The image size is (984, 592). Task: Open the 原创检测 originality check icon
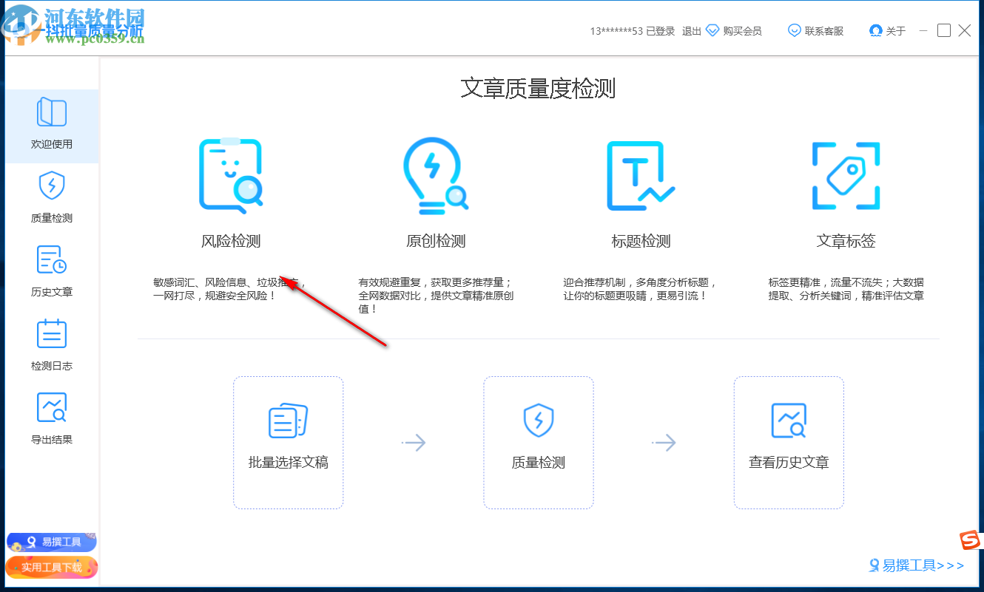tap(437, 176)
